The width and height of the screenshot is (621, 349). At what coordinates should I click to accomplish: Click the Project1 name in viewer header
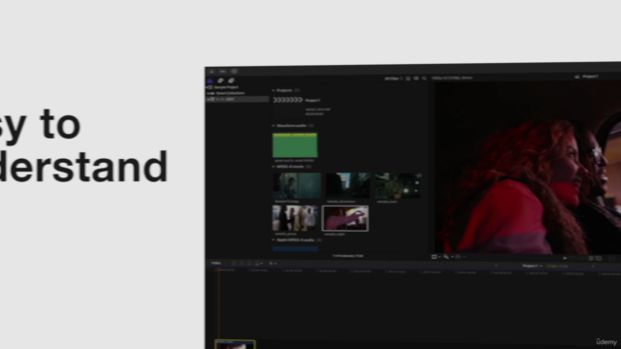pos(590,77)
